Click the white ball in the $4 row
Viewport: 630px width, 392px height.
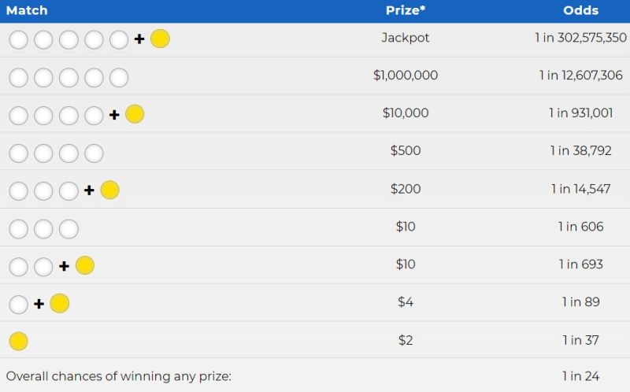coord(18,304)
